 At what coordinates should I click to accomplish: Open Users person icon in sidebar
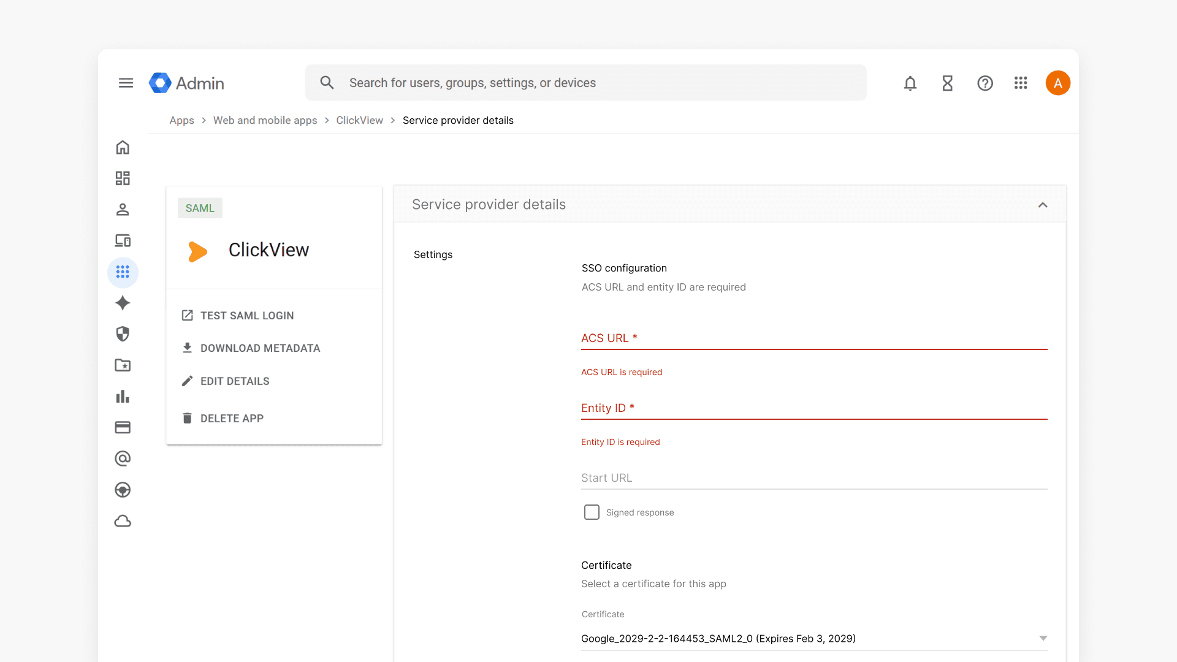[123, 210]
